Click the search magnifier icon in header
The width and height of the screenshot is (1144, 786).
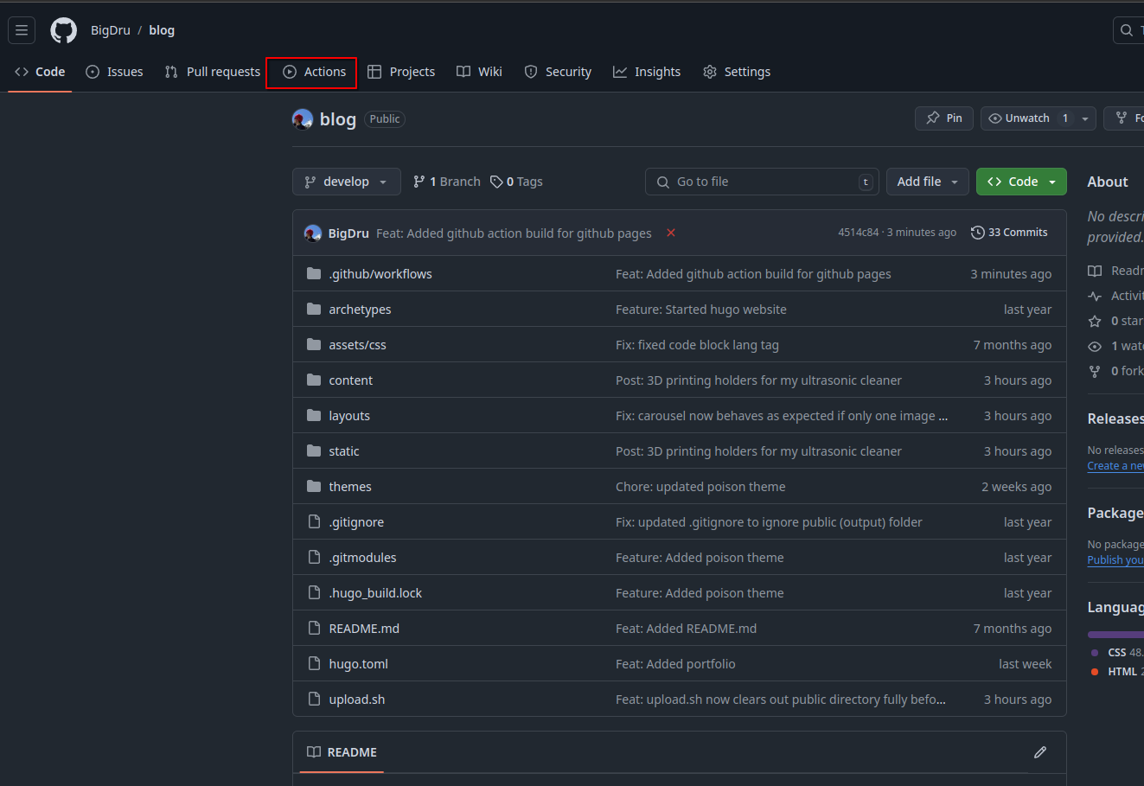(1127, 30)
